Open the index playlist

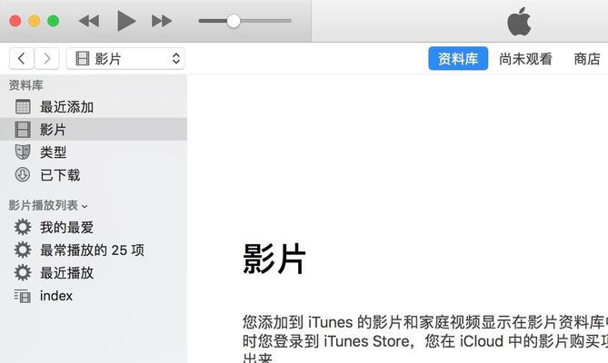[x=93, y=296]
